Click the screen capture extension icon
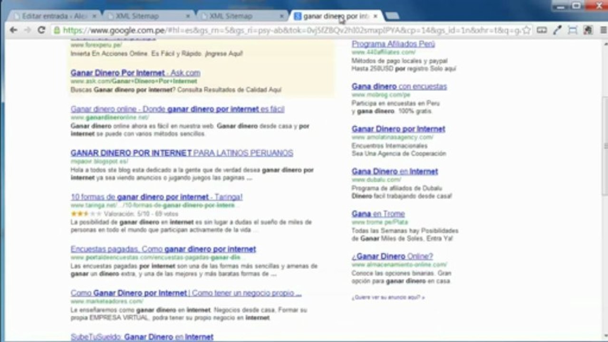Image resolution: width=608 pixels, height=342 pixels. (572, 30)
